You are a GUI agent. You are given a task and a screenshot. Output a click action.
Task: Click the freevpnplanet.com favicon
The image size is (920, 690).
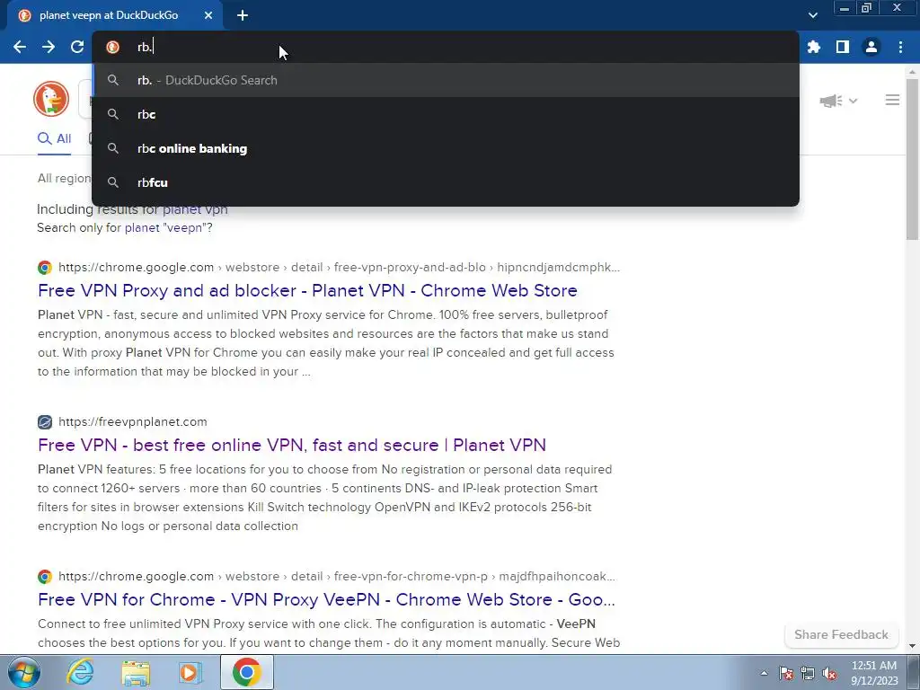point(45,422)
